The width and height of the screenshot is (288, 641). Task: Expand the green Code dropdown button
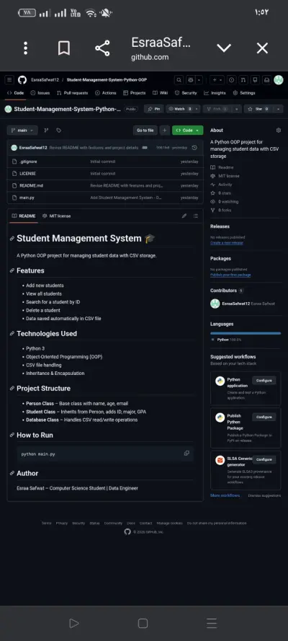(x=188, y=131)
